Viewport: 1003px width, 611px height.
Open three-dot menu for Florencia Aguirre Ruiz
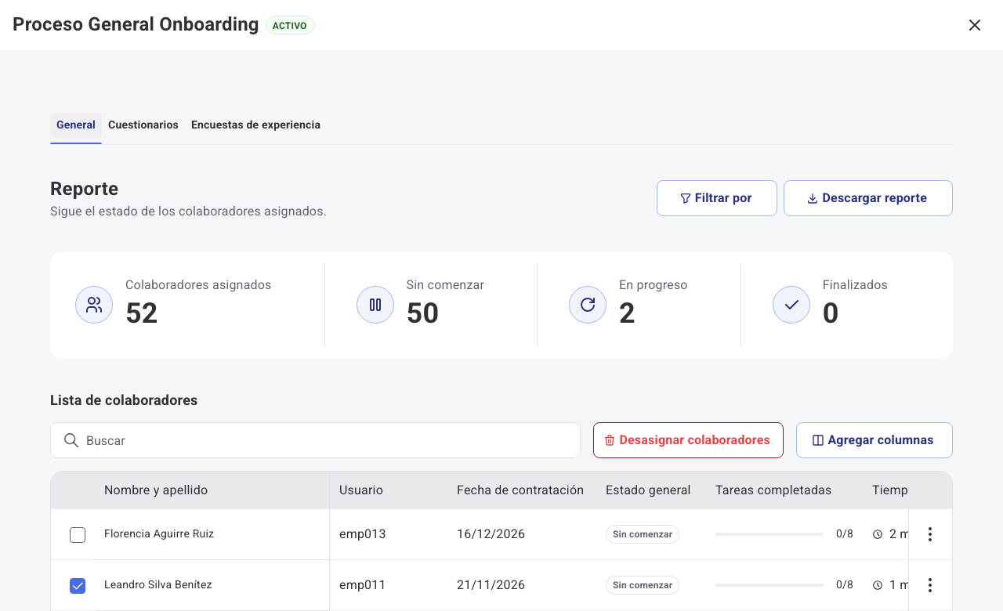[930, 534]
